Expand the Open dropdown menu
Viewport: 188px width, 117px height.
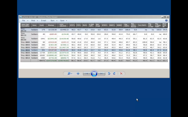[x=63, y=21]
